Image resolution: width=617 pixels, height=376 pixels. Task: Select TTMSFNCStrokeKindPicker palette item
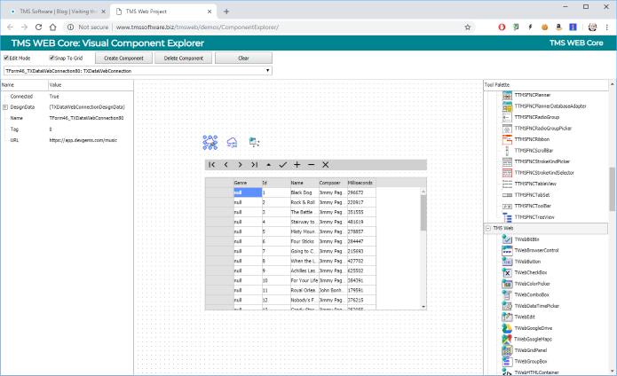tap(542, 161)
